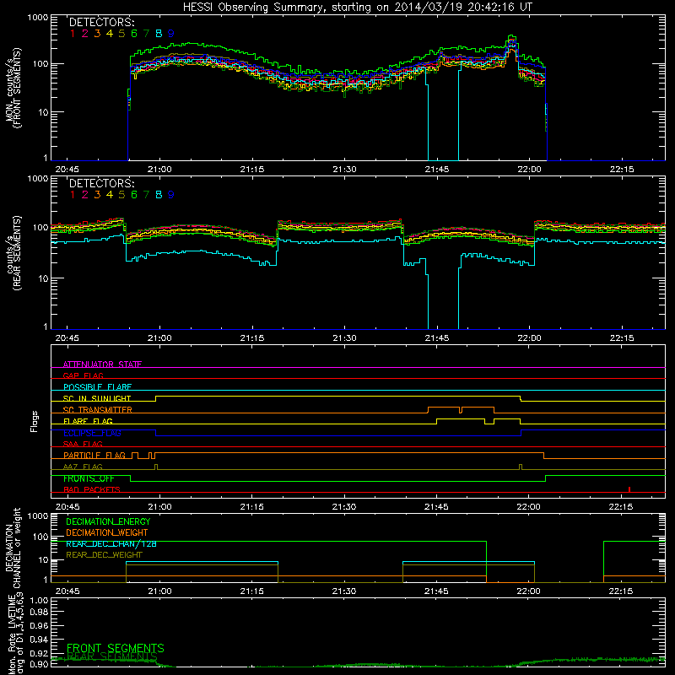Click the HESSI Observing Summary title text

357,8
